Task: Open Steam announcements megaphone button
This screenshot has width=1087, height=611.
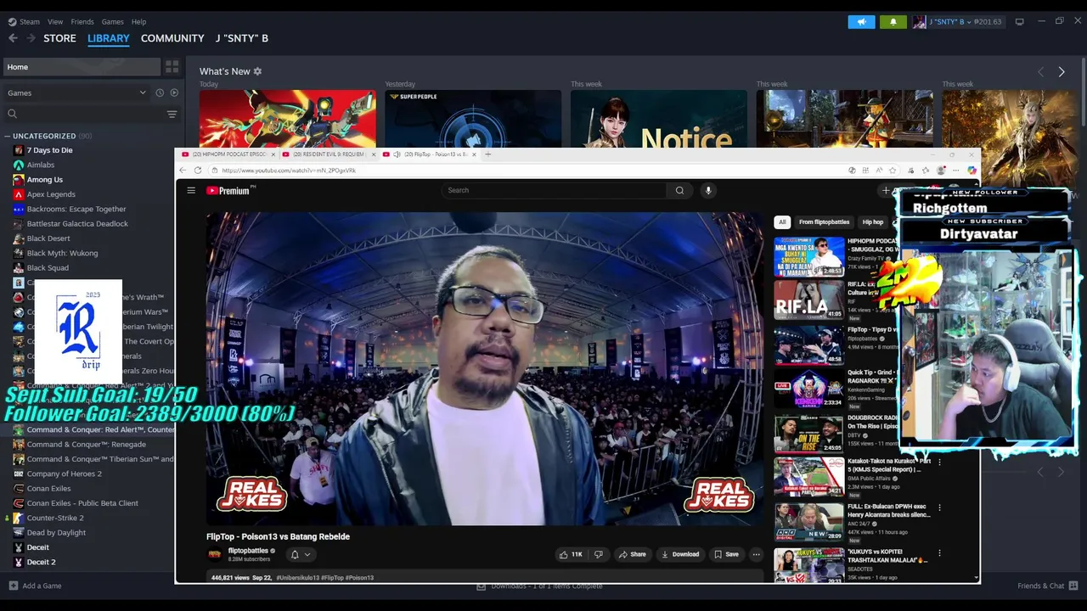Action: point(861,22)
